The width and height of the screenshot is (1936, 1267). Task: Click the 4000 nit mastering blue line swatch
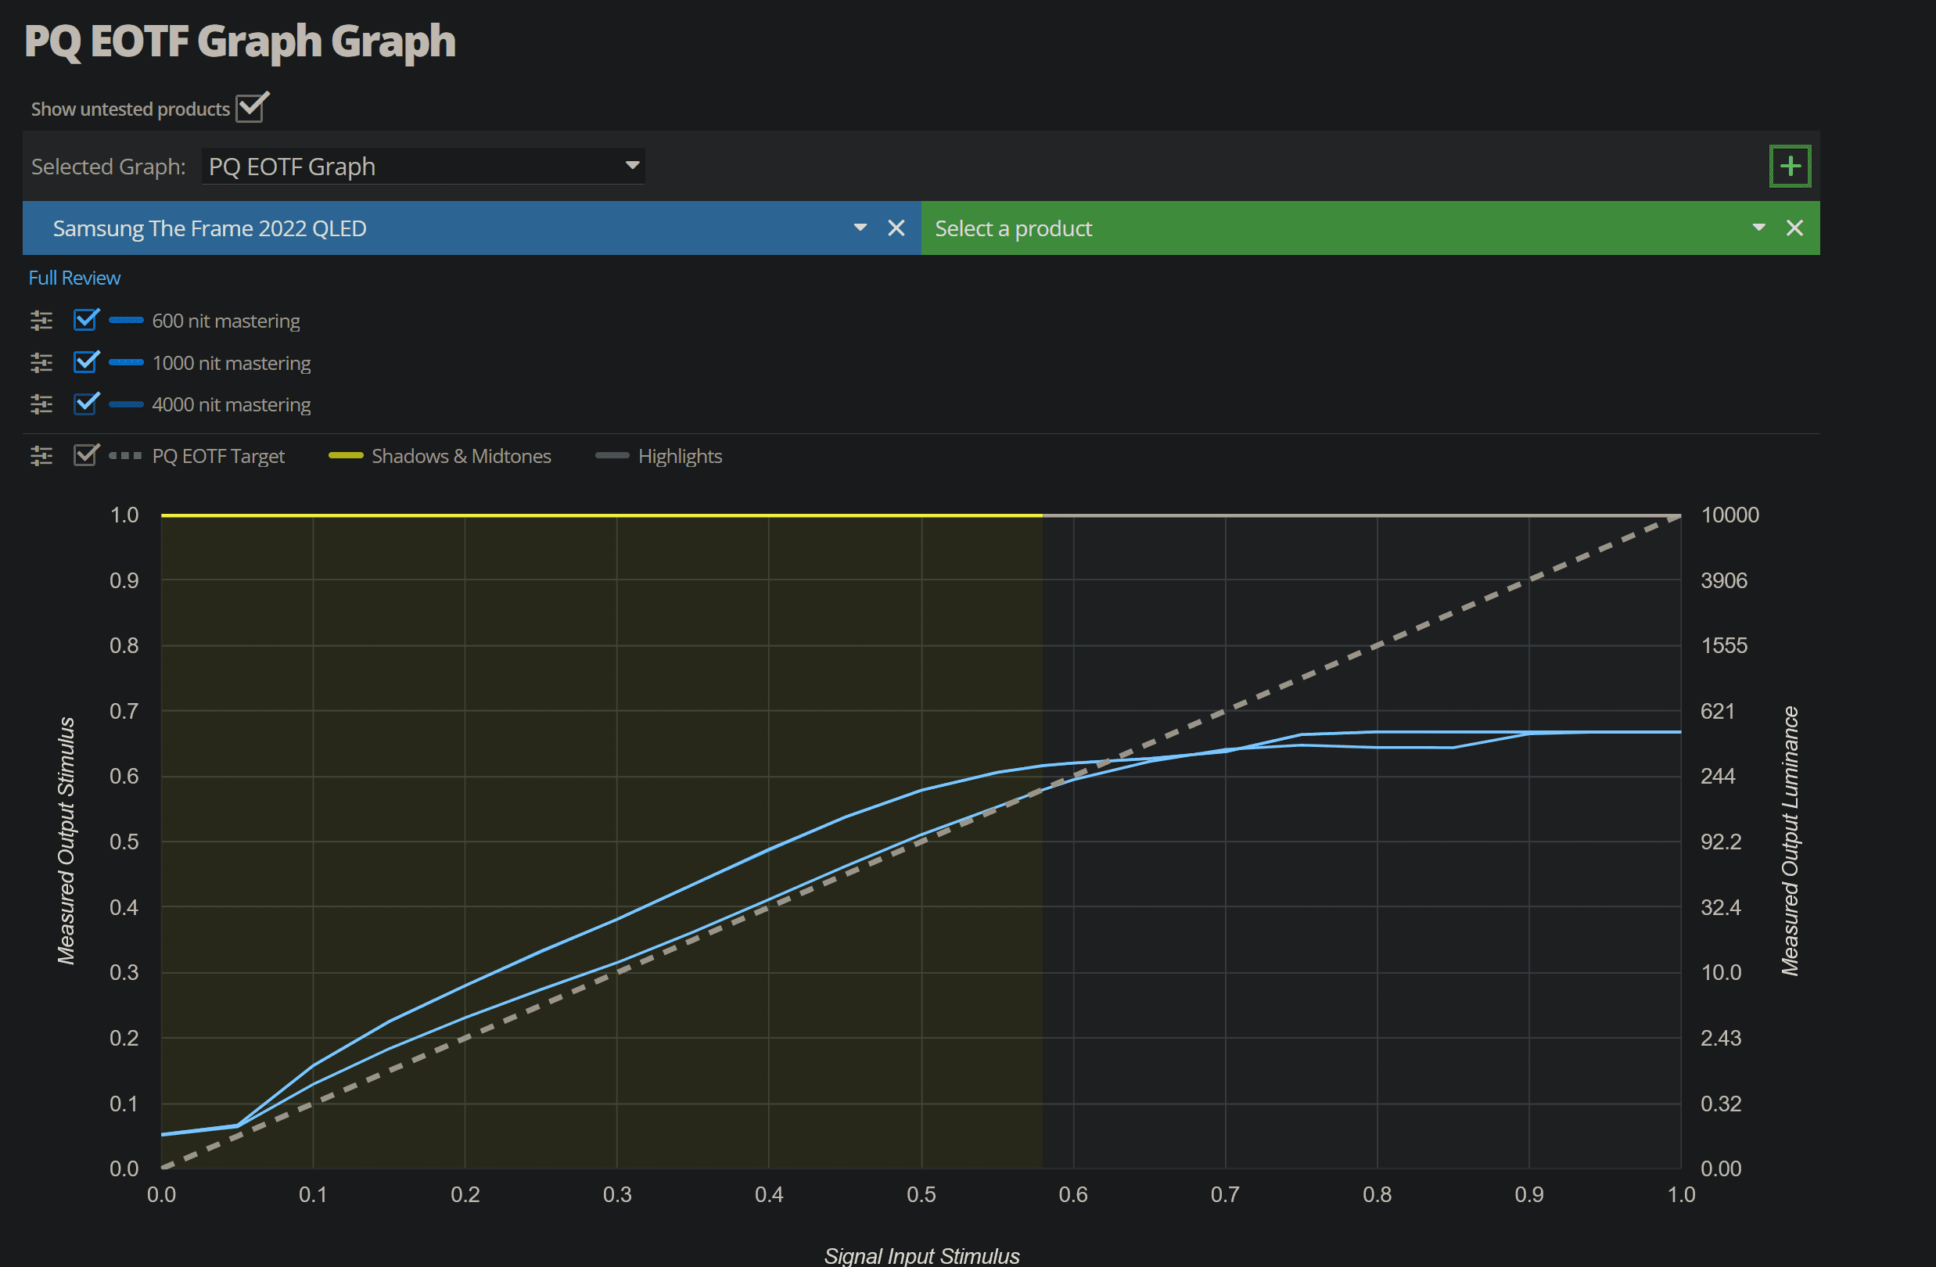126,404
